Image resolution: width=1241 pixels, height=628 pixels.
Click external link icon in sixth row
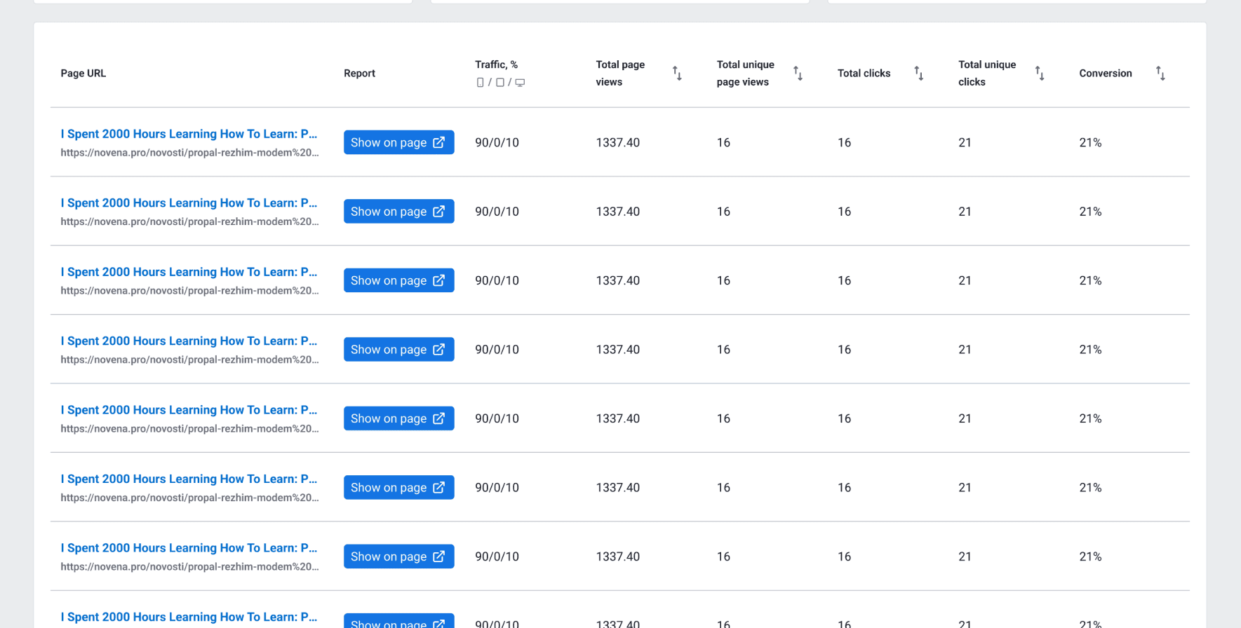[439, 487]
